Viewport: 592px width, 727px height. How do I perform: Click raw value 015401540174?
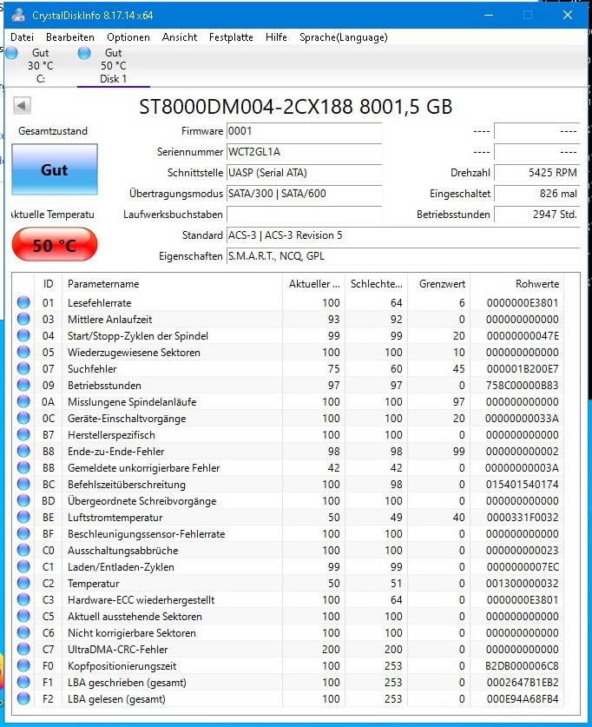522,484
